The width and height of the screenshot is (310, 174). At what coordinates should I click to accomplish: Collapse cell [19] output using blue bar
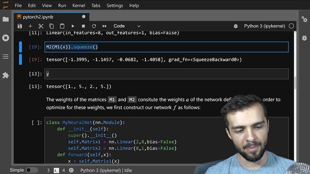[20, 59]
